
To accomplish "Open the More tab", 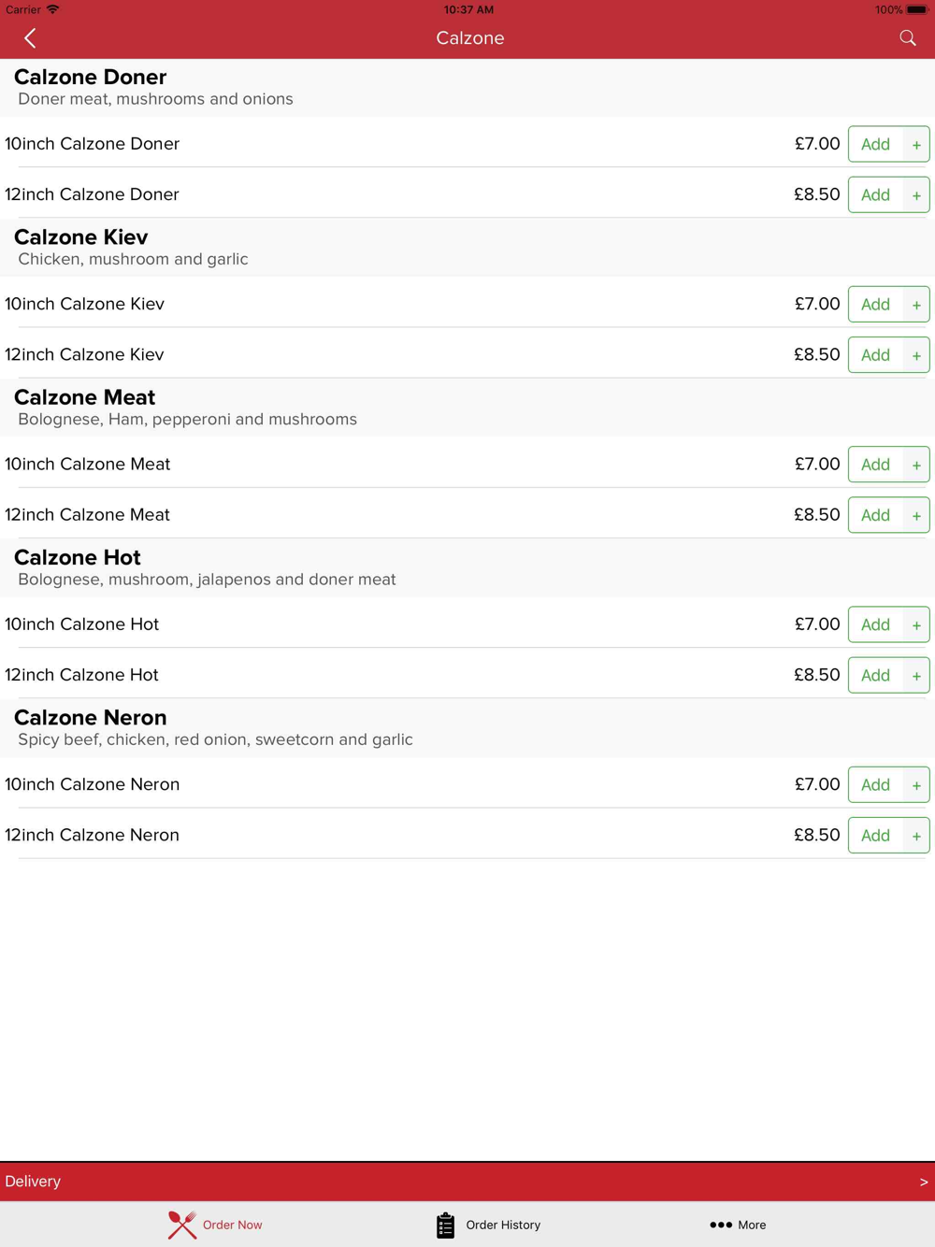I will (x=751, y=1225).
